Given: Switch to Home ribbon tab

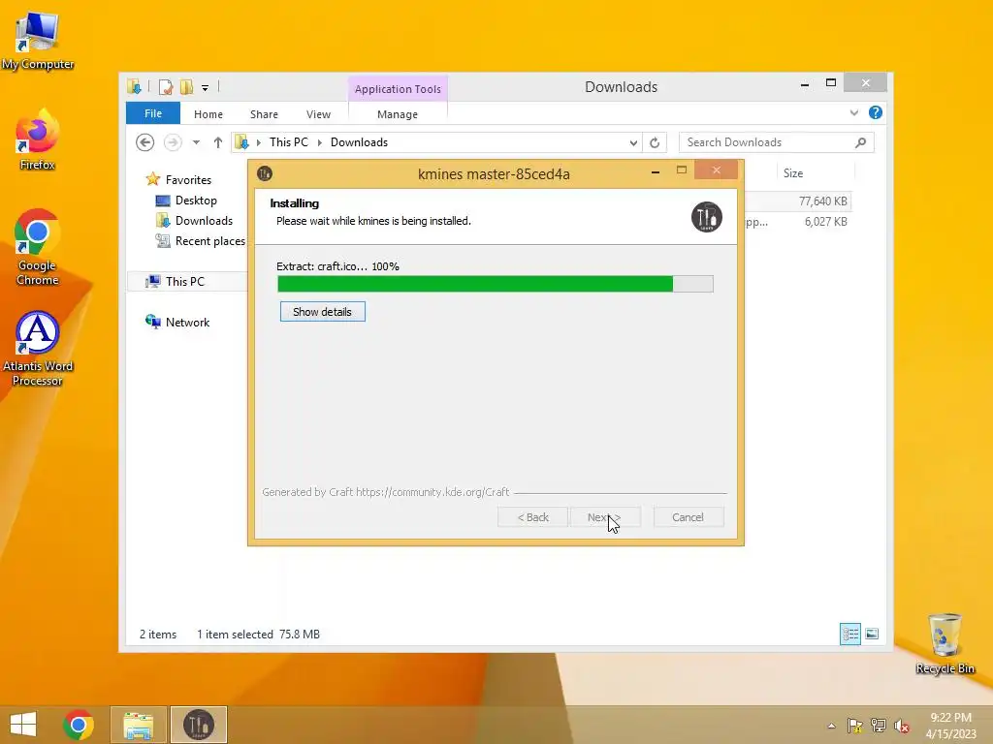Looking at the screenshot, I should [x=208, y=114].
